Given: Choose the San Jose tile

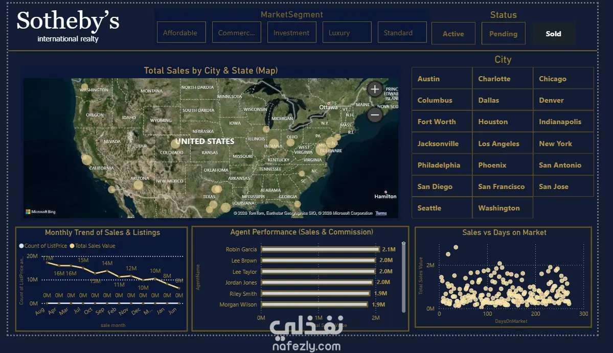Looking at the screenshot, I should click(563, 186).
